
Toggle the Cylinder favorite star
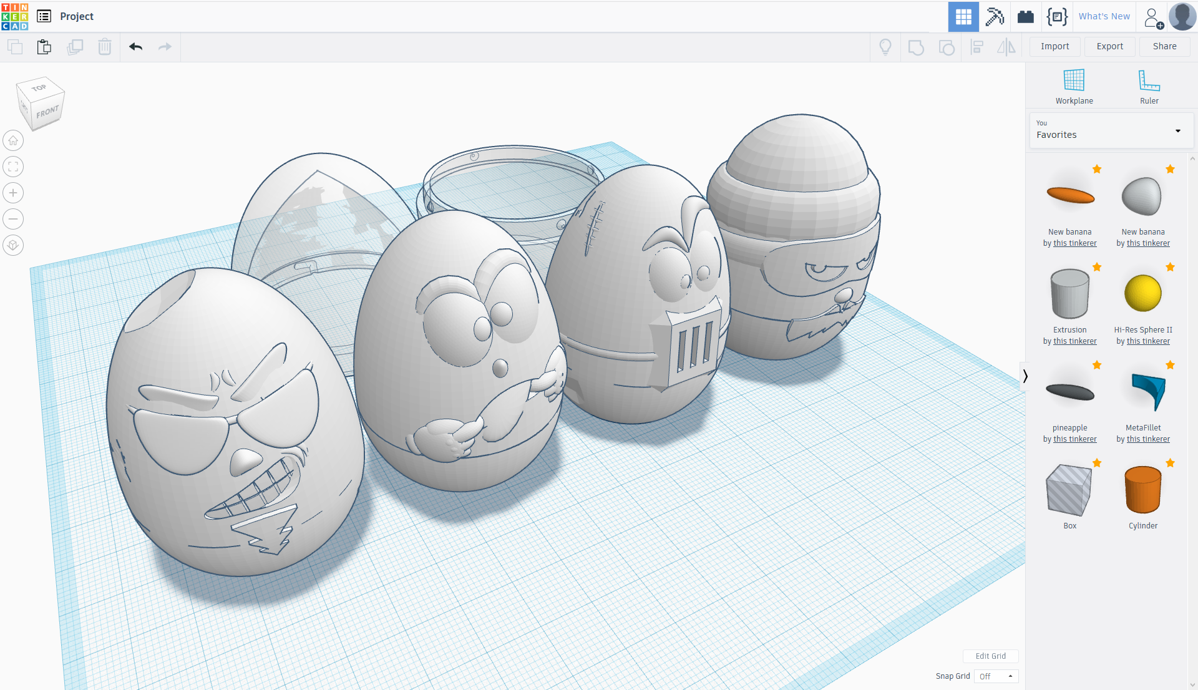(1170, 463)
